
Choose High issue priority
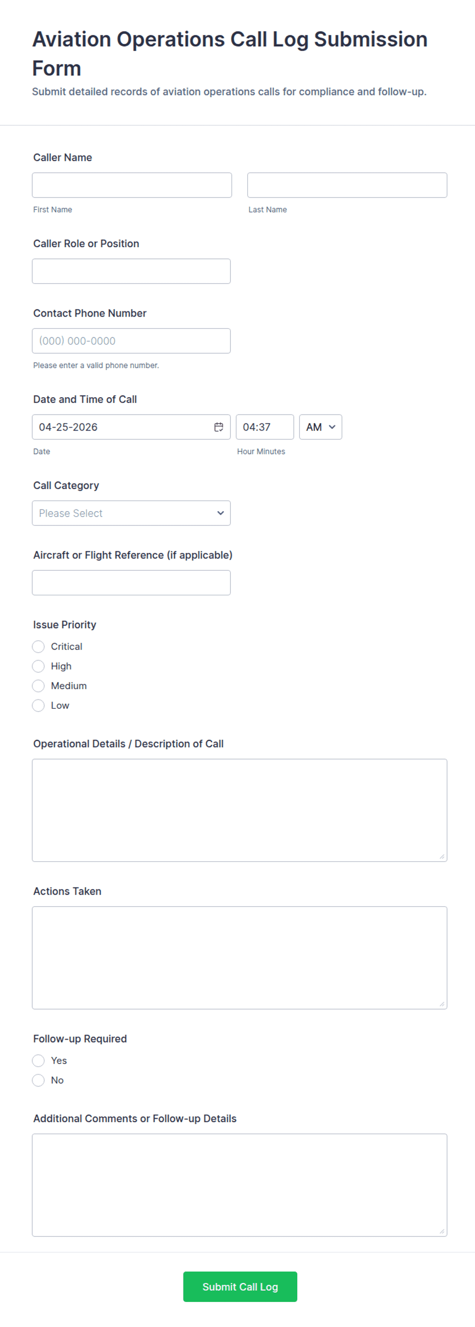[x=39, y=666]
